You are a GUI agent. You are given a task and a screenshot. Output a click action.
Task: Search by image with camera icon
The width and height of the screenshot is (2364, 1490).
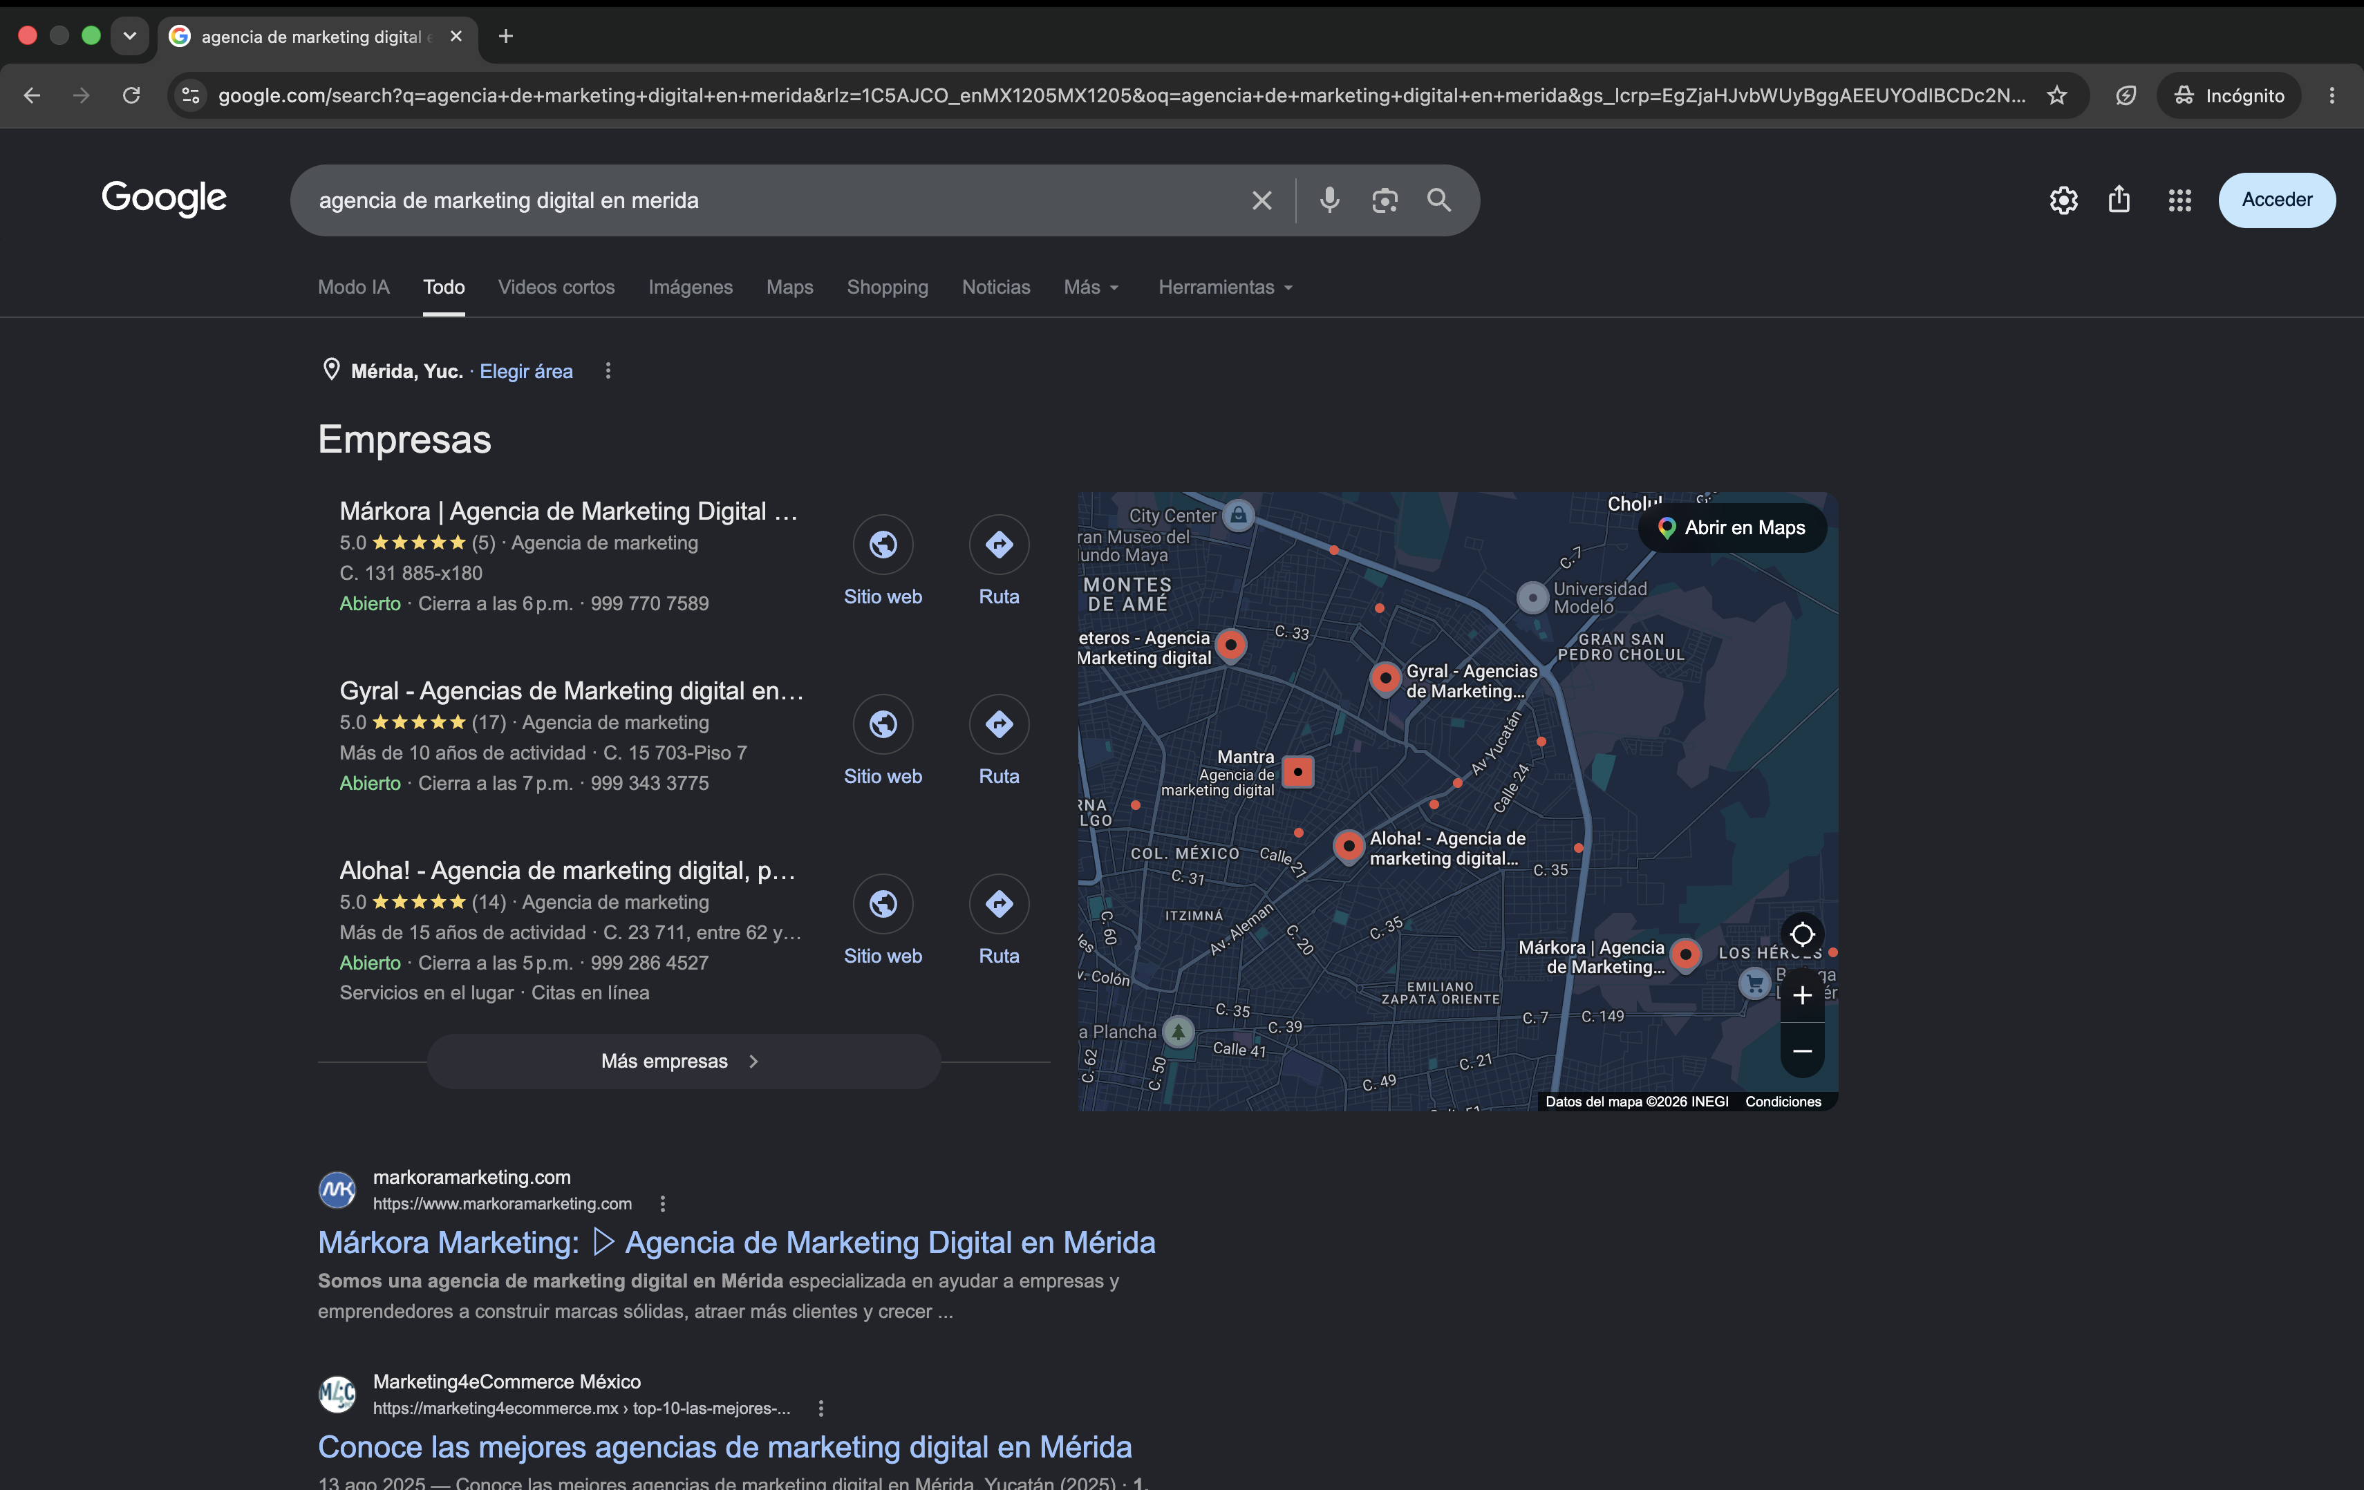(x=1385, y=200)
